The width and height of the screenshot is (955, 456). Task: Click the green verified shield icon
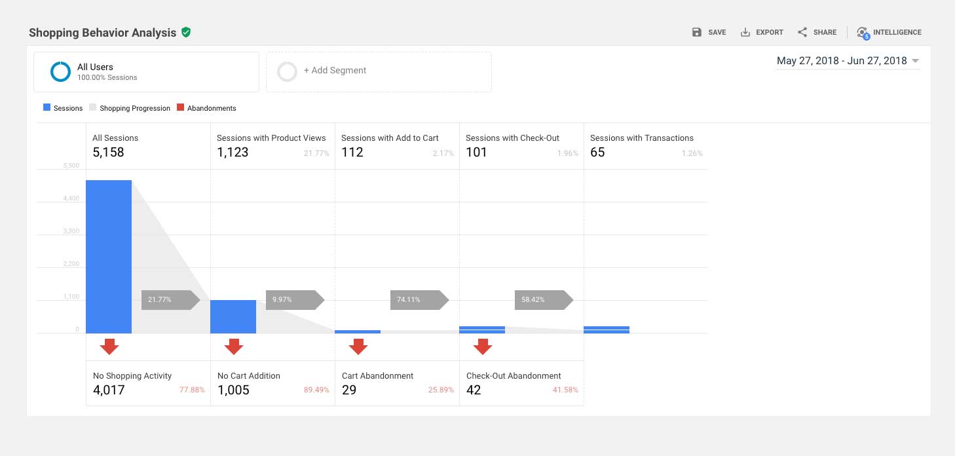tap(186, 32)
